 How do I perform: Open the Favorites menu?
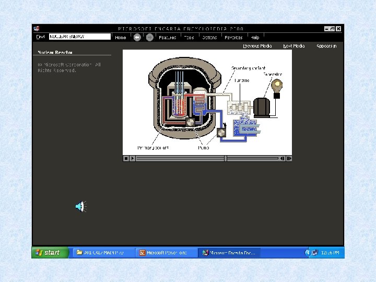tap(233, 38)
